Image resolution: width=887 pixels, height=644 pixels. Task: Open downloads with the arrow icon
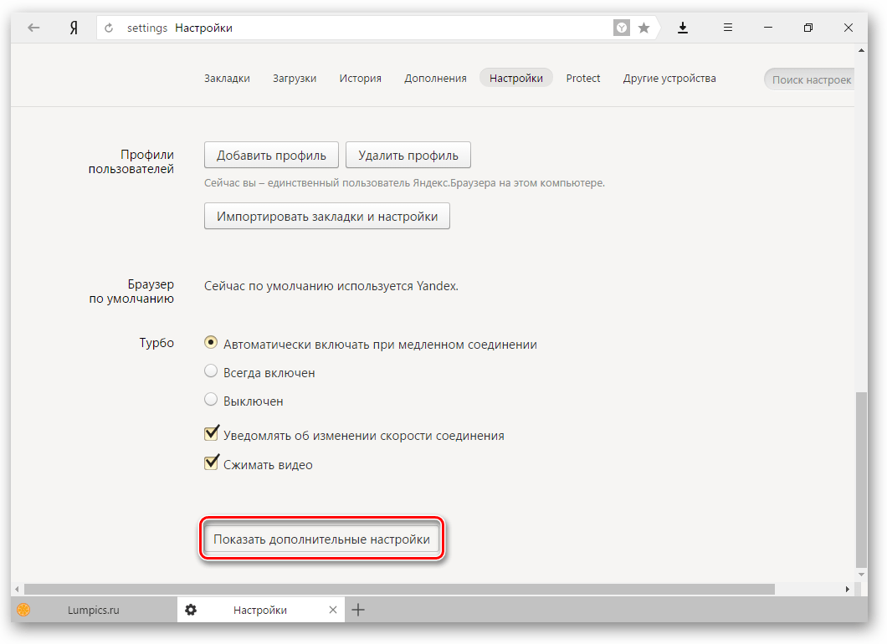(x=683, y=28)
